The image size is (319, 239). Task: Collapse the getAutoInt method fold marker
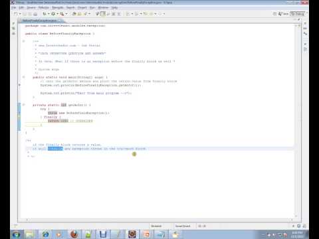click(x=24, y=105)
